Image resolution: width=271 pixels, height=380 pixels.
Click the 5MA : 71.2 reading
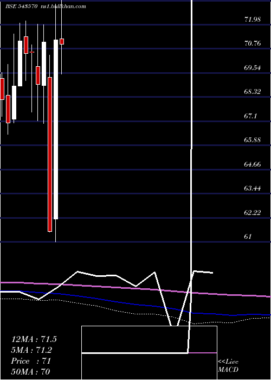[x=31, y=350]
